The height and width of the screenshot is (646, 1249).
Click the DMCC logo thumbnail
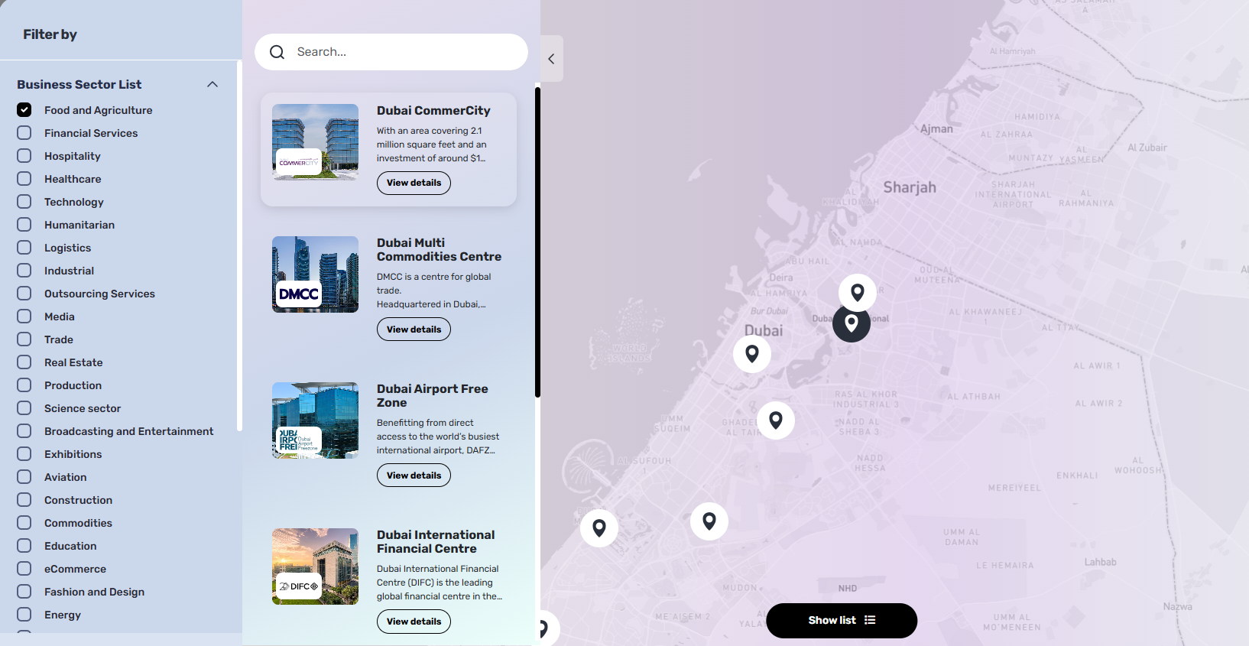298,294
